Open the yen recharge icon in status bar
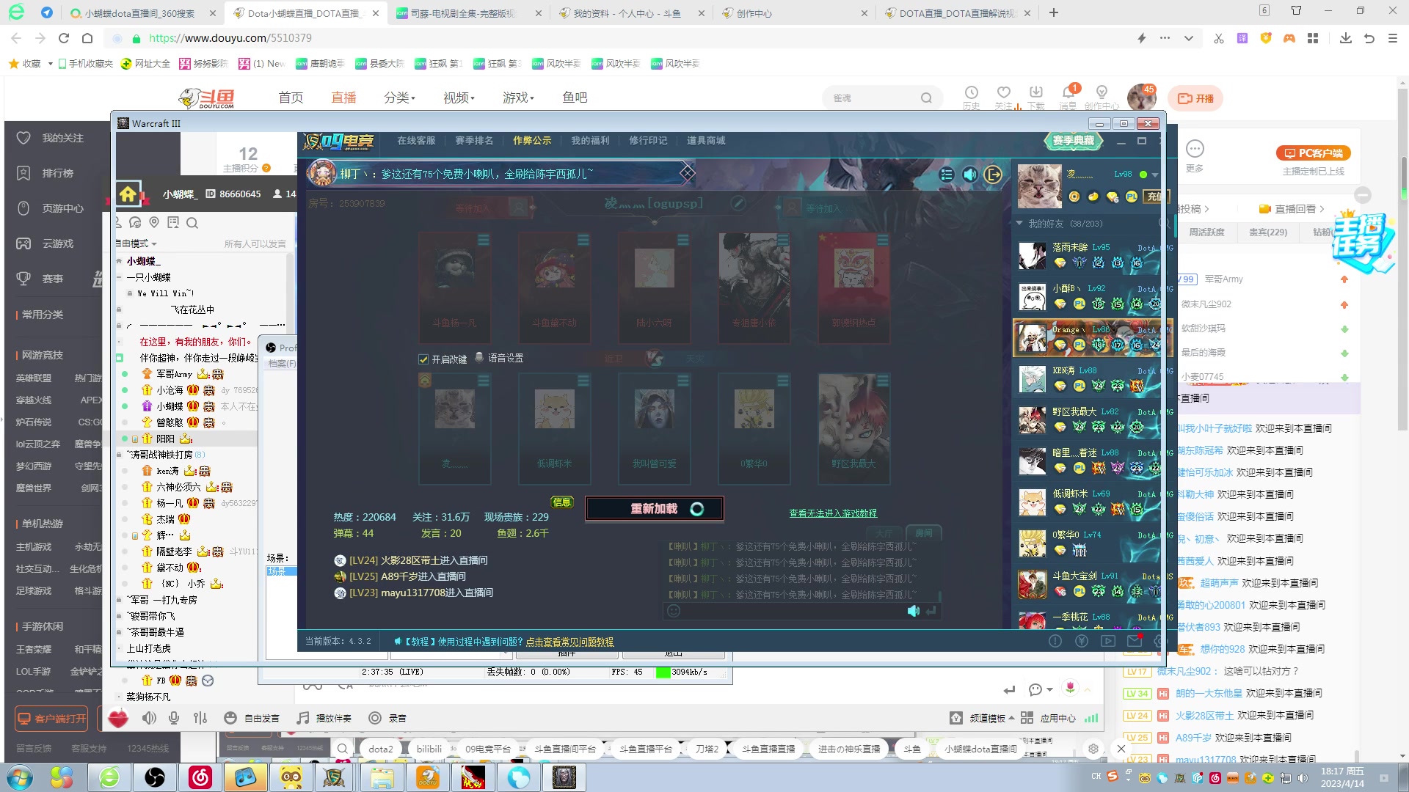 (1082, 641)
